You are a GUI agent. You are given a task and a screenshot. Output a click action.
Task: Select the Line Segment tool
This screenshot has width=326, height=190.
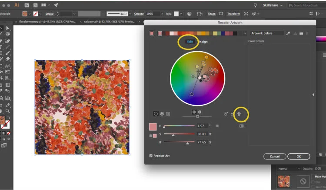pyautogui.click(x=8, y=47)
